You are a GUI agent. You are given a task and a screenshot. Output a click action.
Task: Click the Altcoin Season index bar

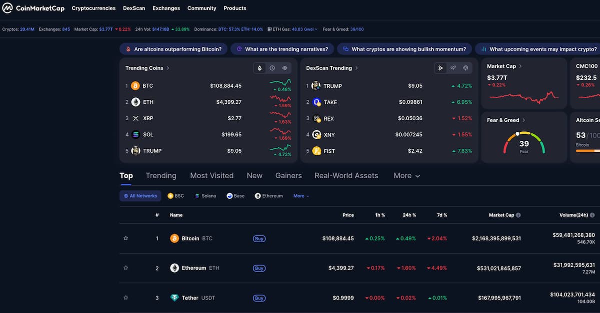click(588, 150)
